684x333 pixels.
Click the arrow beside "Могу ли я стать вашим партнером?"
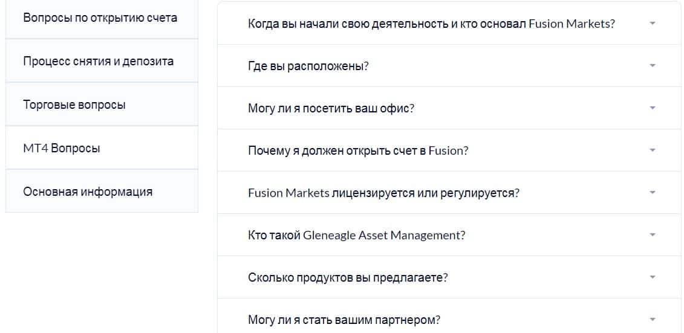[x=652, y=320]
